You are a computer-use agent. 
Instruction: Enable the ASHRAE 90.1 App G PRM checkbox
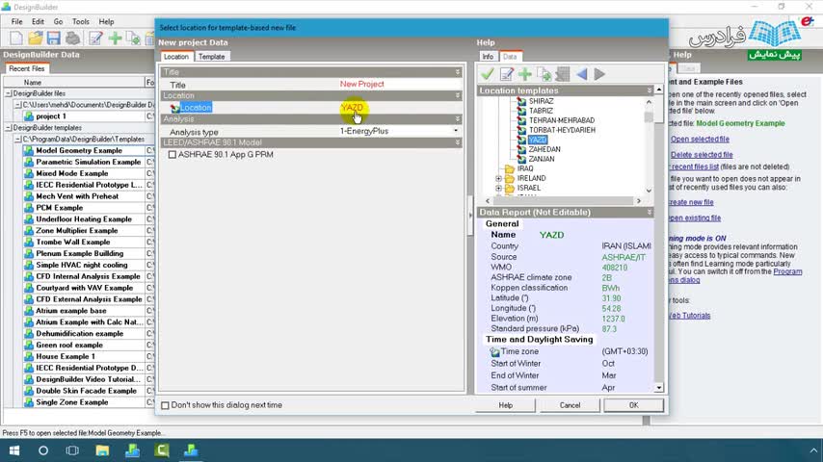pyautogui.click(x=173, y=155)
